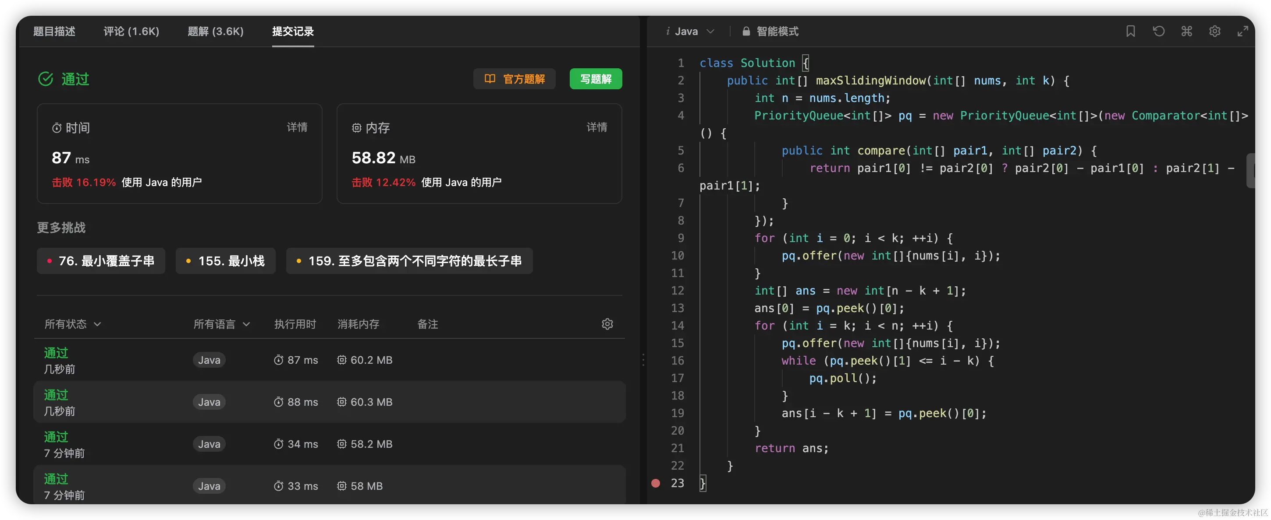This screenshot has width=1271, height=520.
Task: Expand the 所有语言 filter
Action: pyautogui.click(x=221, y=324)
